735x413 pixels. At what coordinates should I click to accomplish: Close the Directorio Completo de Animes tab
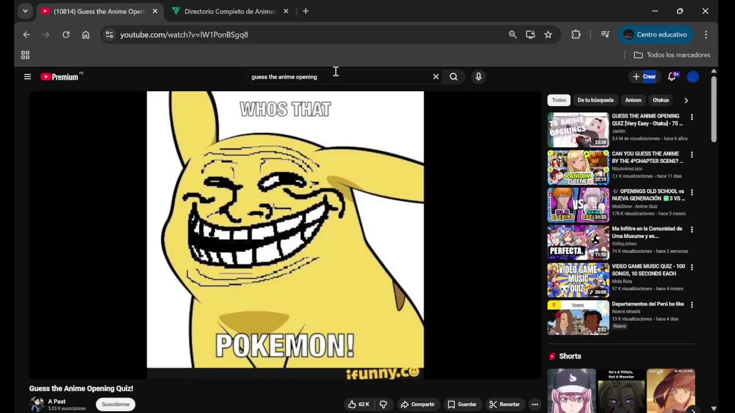285,11
